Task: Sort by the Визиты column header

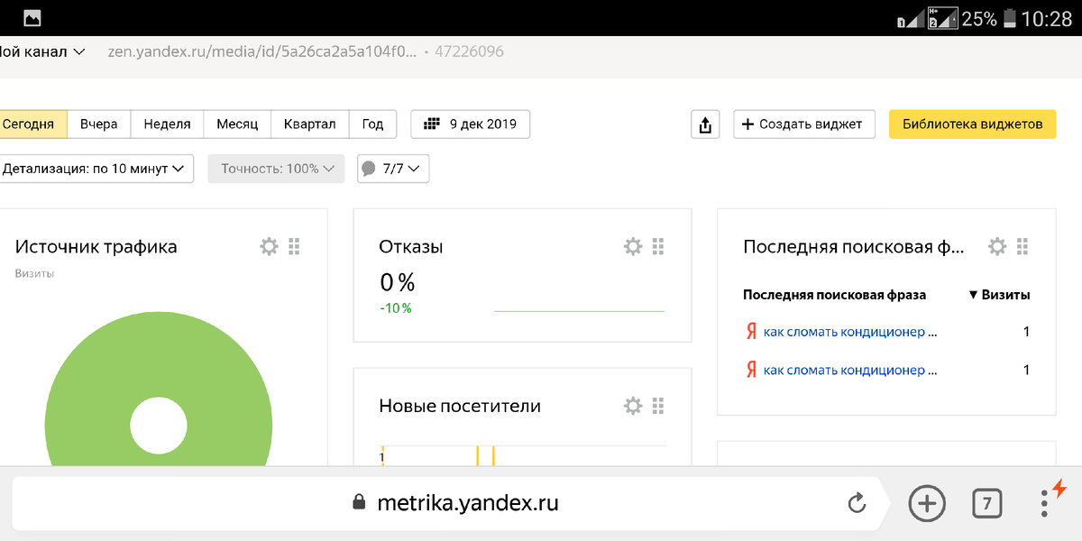Action: tap(998, 295)
